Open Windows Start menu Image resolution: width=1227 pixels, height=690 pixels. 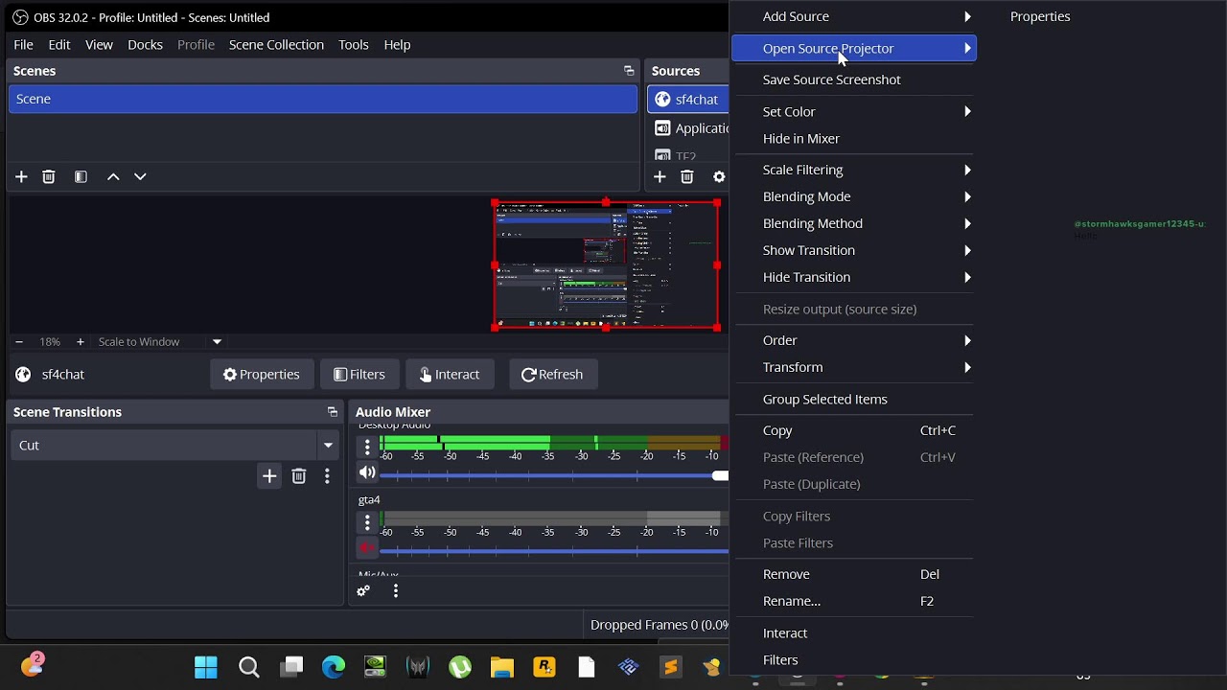pos(206,667)
